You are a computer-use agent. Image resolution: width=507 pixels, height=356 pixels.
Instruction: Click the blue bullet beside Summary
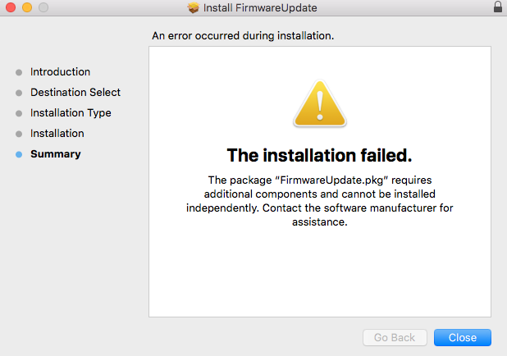click(19, 154)
